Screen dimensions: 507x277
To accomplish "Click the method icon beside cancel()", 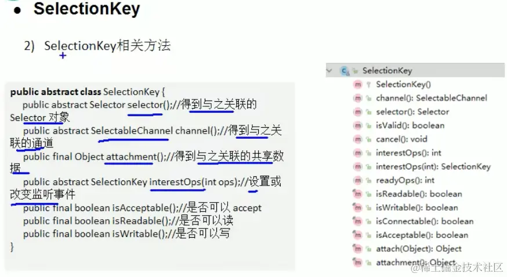I will click(357, 139).
